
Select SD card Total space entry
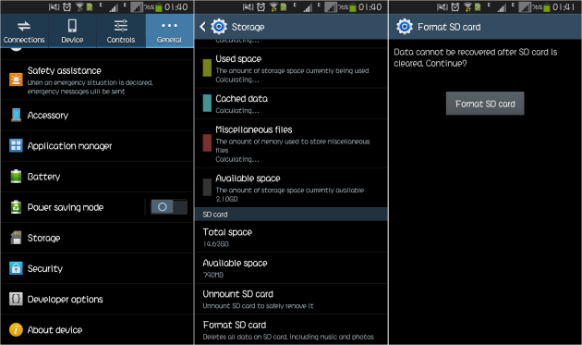point(291,237)
